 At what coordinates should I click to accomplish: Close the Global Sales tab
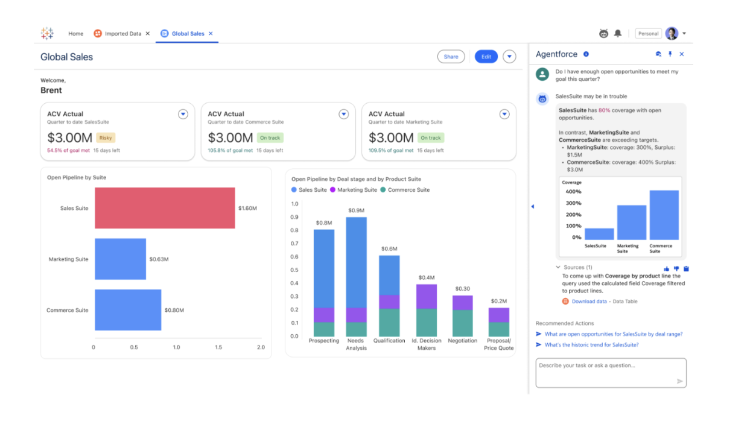[x=211, y=34]
